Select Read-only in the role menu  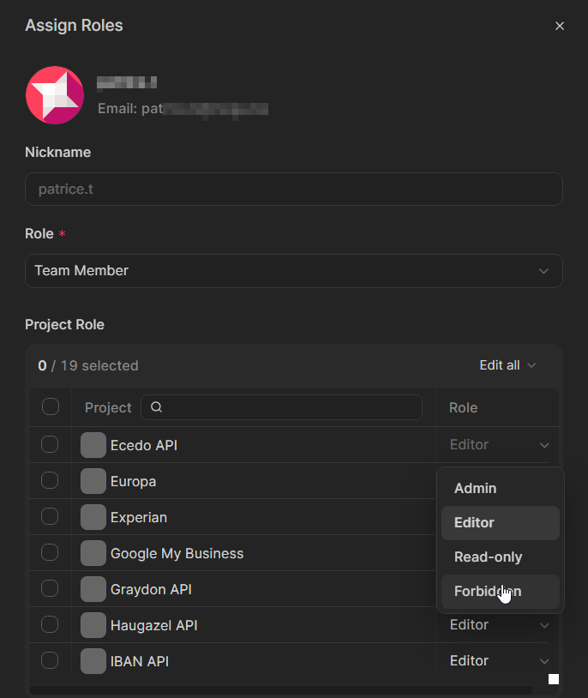tap(488, 557)
